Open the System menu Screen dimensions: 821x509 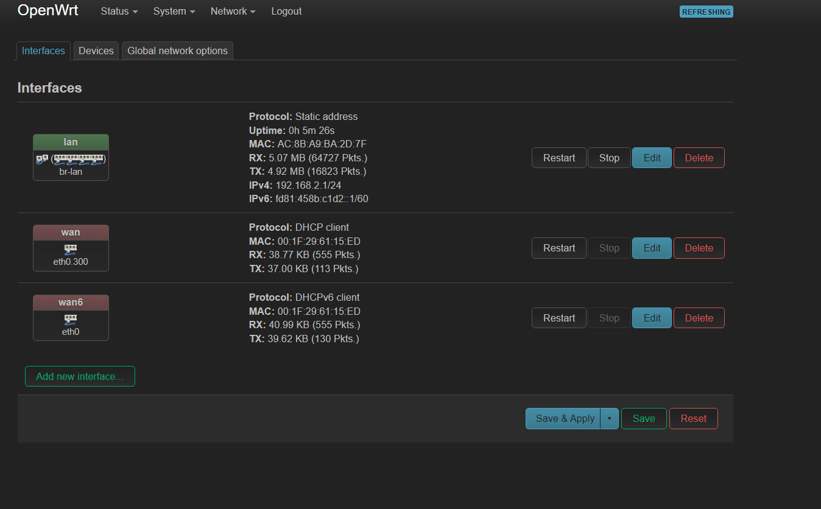pos(173,11)
